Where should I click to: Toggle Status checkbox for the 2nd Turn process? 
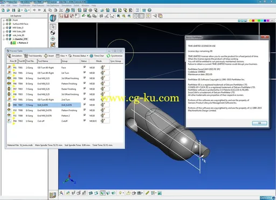(x=85, y=99)
